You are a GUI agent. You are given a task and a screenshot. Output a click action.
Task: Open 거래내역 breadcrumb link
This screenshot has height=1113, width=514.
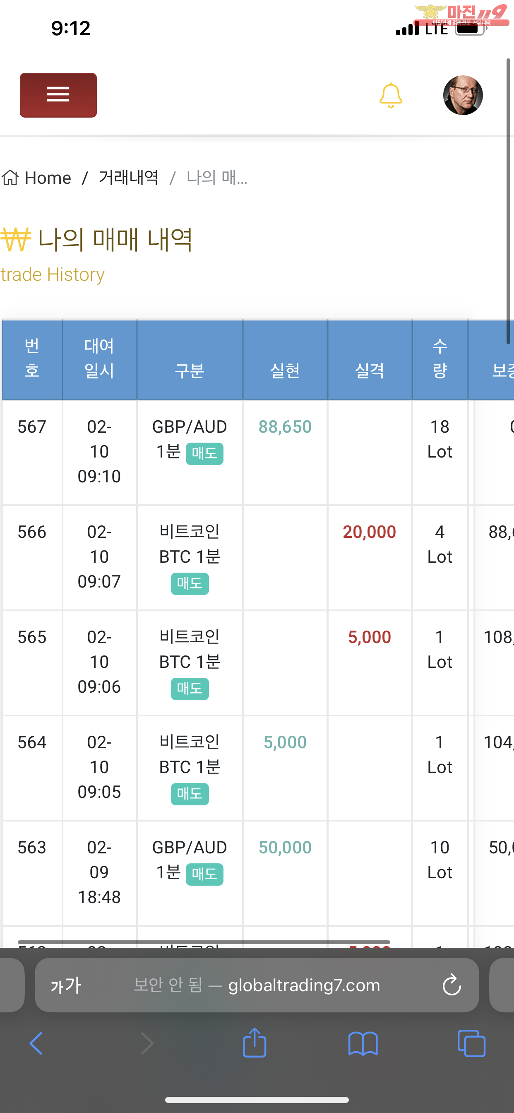tap(128, 178)
